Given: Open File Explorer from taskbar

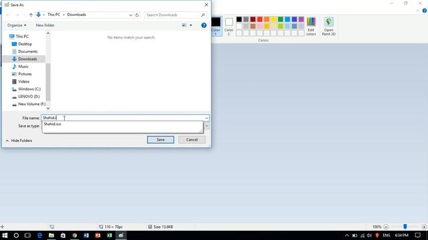Looking at the screenshot, I should click(x=51, y=235).
